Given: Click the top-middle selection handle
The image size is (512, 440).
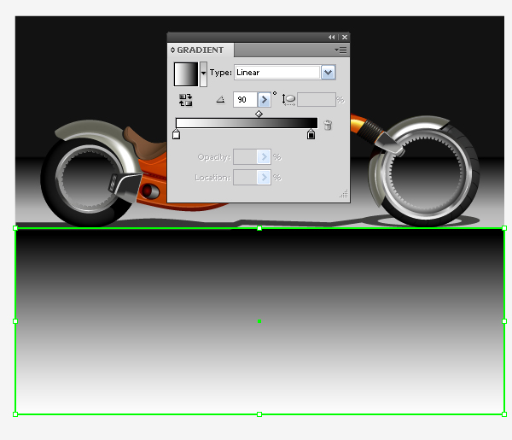Looking at the screenshot, I should [259, 228].
